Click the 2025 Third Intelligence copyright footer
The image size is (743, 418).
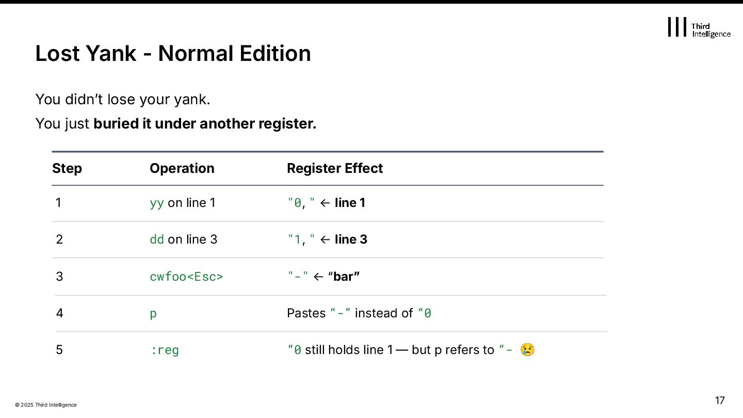click(46, 405)
